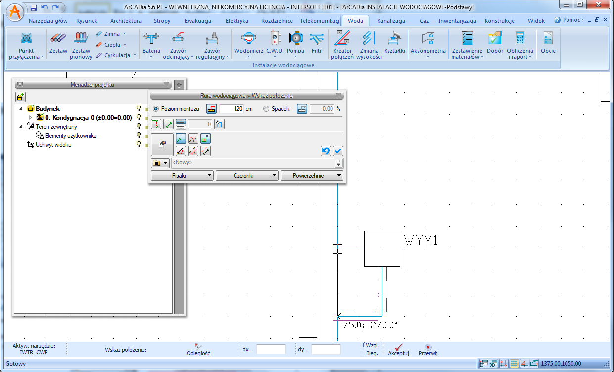The image size is (614, 372).
Task: Switch to the Elektryka tab
Action: click(x=236, y=21)
